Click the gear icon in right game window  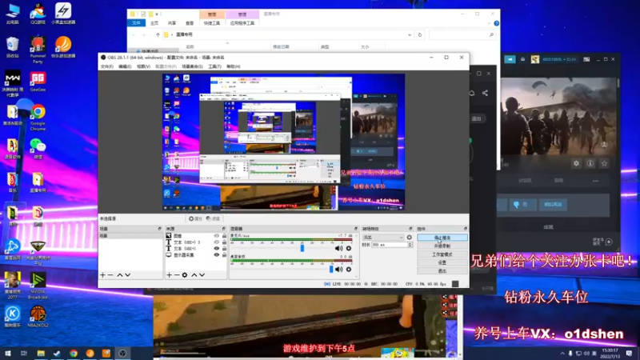point(576,163)
